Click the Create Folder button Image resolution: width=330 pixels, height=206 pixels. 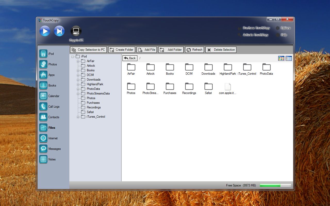point(122,50)
